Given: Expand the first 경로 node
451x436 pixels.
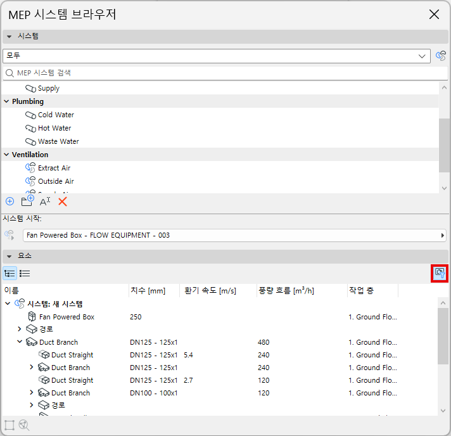Looking at the screenshot, I should point(19,329).
